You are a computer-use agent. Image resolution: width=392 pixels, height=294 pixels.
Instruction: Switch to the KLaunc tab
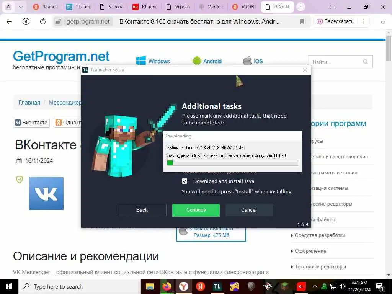click(145, 7)
